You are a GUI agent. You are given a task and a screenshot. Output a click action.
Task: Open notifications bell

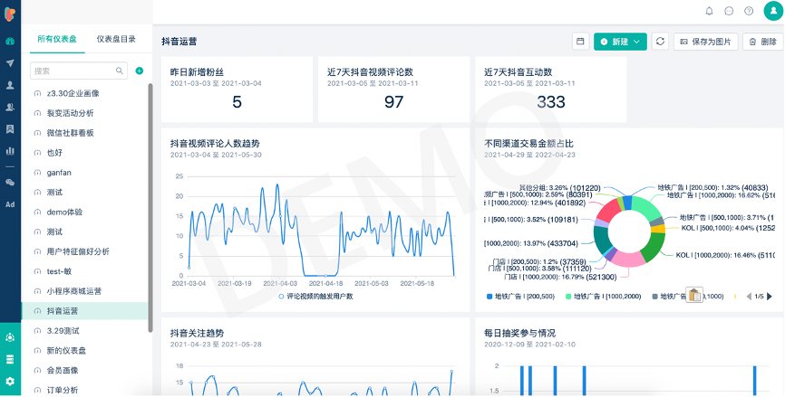709,11
